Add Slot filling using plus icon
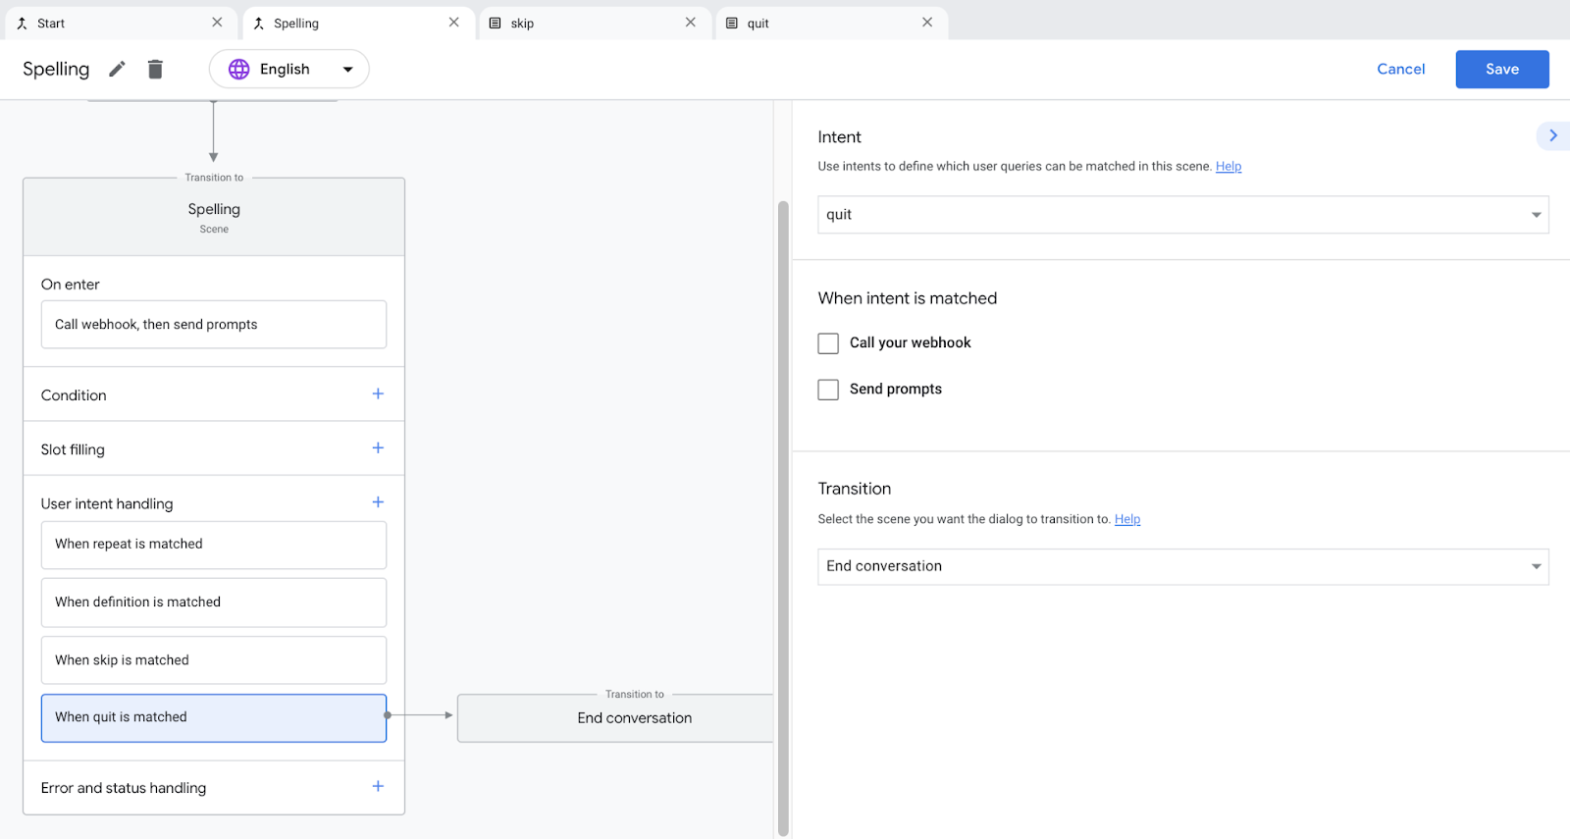Image resolution: width=1570 pixels, height=839 pixels. click(x=378, y=448)
